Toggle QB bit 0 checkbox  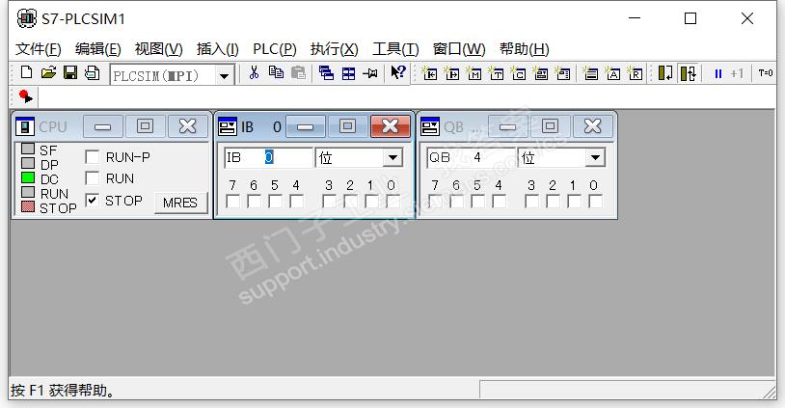click(595, 202)
